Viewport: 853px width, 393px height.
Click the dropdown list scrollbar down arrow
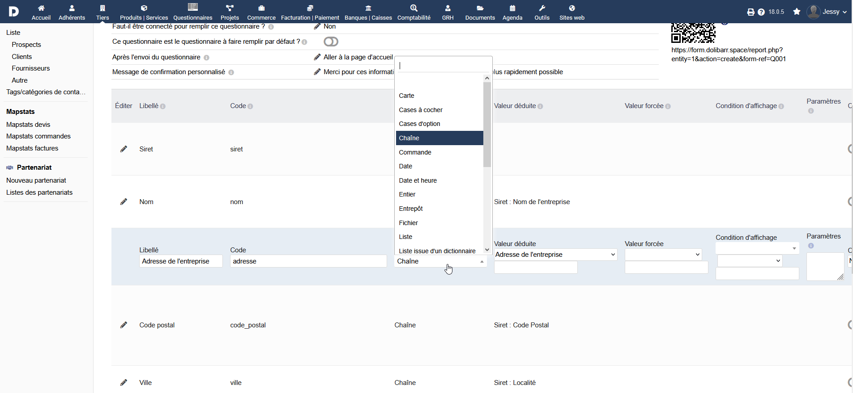[x=487, y=250]
